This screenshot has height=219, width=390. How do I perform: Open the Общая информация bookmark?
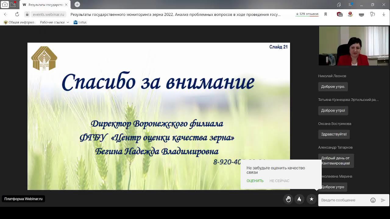pyautogui.click(x=19, y=22)
